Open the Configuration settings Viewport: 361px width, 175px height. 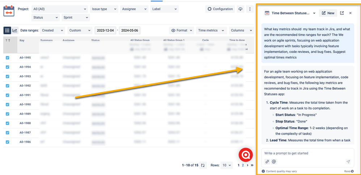click(220, 9)
